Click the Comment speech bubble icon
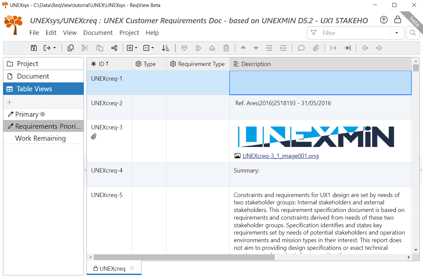This screenshot has height=277, width=423. coord(301,48)
